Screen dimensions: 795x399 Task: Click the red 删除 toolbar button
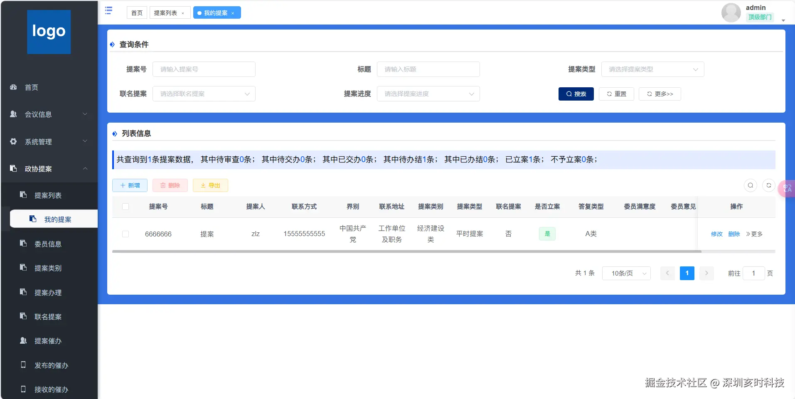[170, 185]
